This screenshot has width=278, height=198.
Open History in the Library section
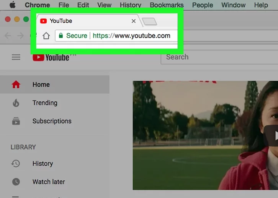(x=43, y=164)
